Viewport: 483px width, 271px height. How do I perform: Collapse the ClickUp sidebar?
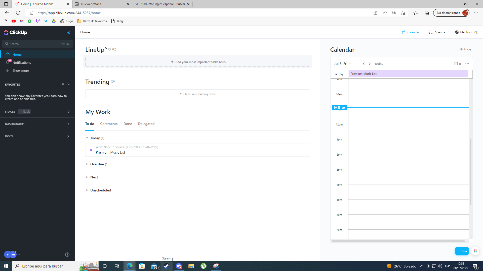click(68, 32)
